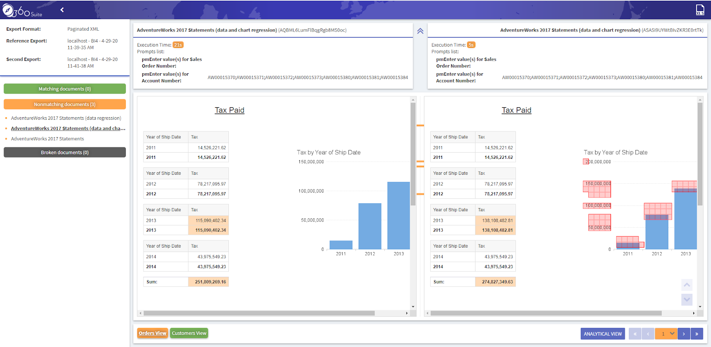Screen dimensions: 711x347
Task: Click right Tax Paid heading
Action: (516, 110)
